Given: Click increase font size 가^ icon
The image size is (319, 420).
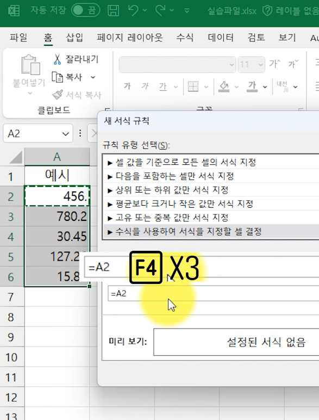Looking at the screenshot, I should (275, 64).
